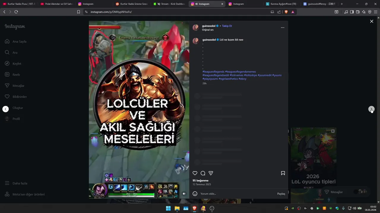The image size is (380, 213).
Task: Open the Orijinal ses audio link
Action: (208, 30)
